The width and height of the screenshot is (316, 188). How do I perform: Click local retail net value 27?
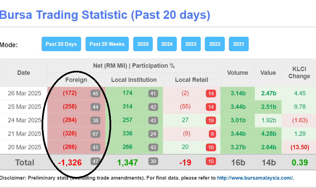185,120
